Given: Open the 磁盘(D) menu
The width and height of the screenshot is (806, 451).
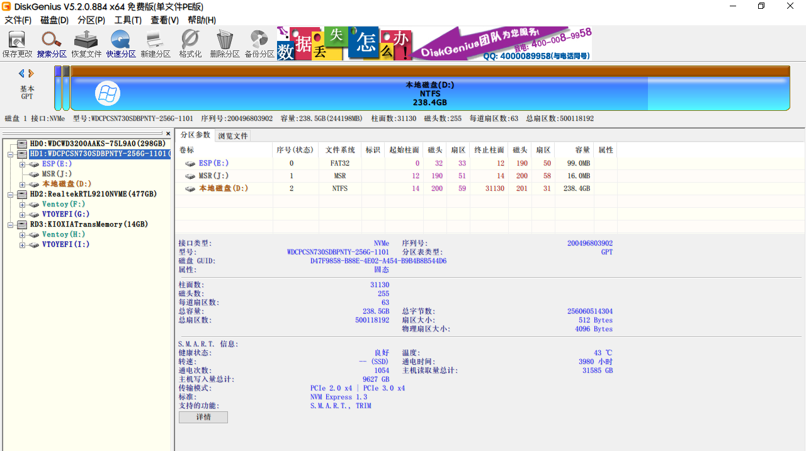Looking at the screenshot, I should pyautogui.click(x=54, y=20).
